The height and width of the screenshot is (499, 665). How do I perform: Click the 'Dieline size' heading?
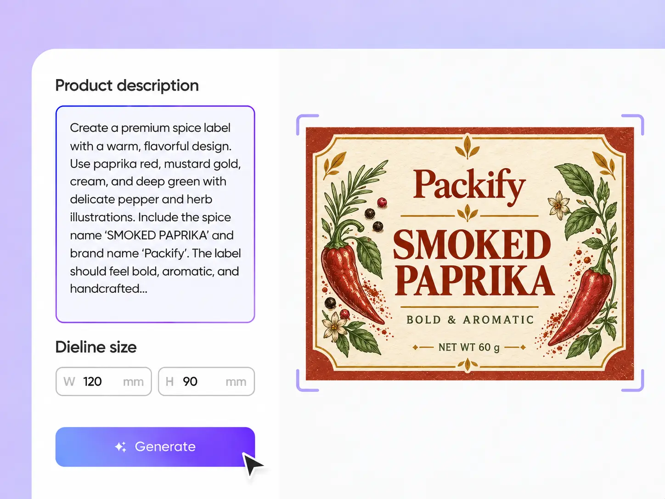point(96,347)
